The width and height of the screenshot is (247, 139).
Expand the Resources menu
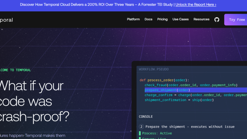pos(201,19)
